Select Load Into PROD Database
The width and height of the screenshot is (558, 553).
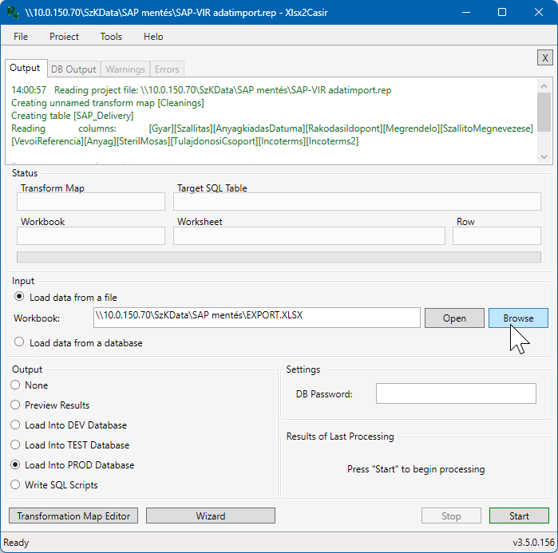coord(72,464)
